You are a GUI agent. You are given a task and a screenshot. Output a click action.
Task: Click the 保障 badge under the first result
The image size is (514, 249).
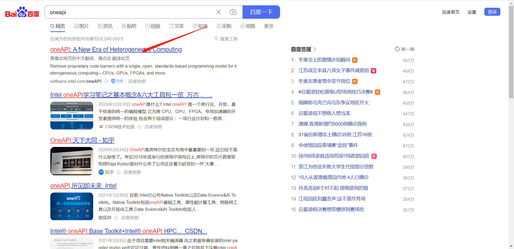pyautogui.click(x=117, y=81)
